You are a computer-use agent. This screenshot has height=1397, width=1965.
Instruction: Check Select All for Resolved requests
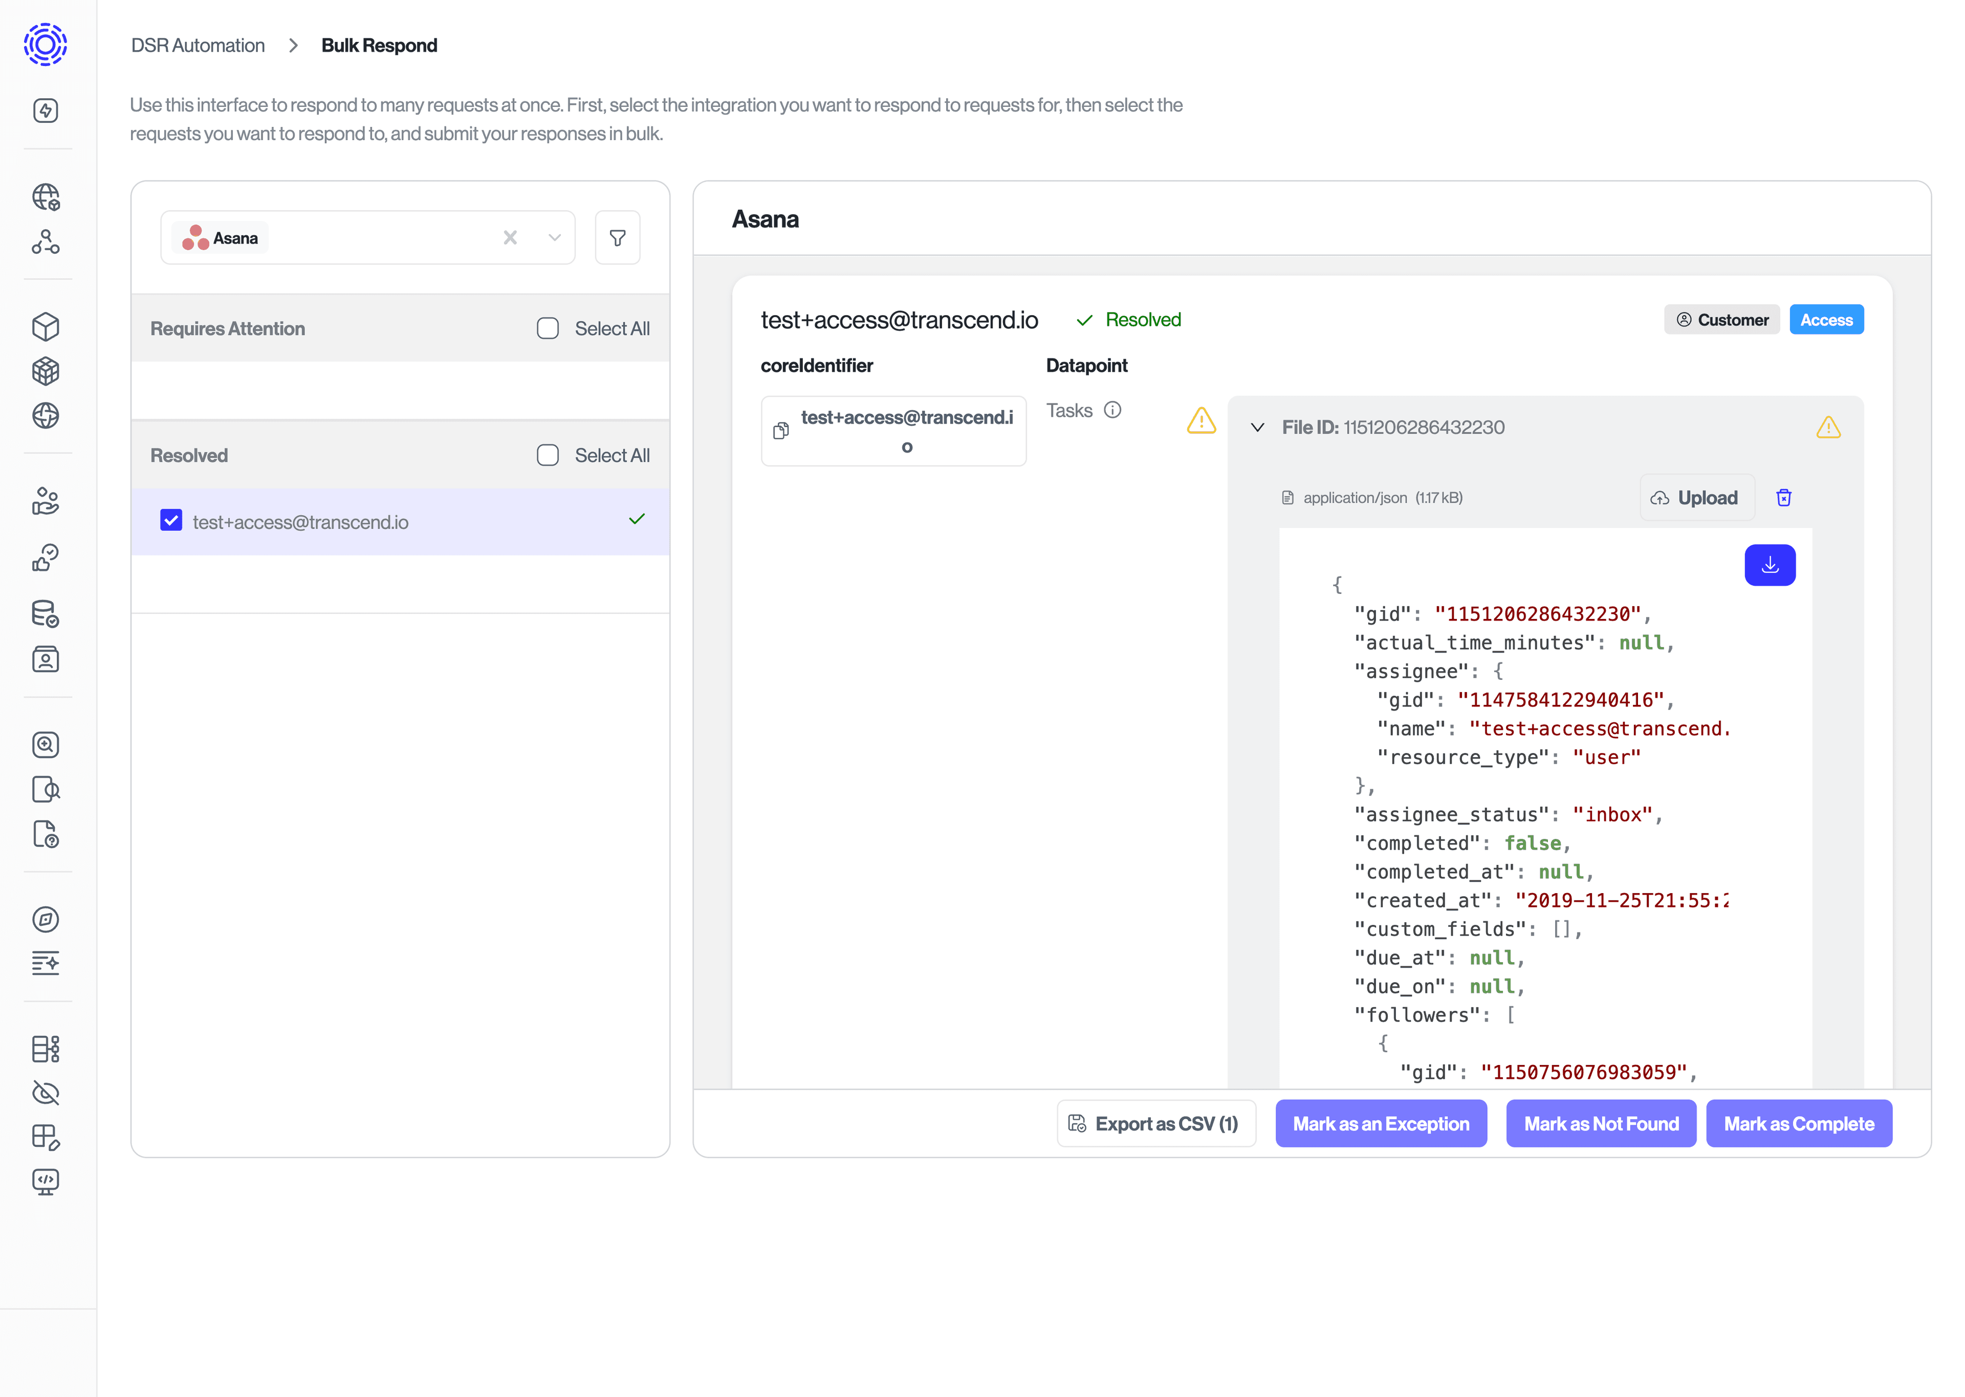coord(548,454)
